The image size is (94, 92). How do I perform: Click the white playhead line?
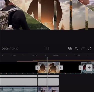[x=47, y=75]
